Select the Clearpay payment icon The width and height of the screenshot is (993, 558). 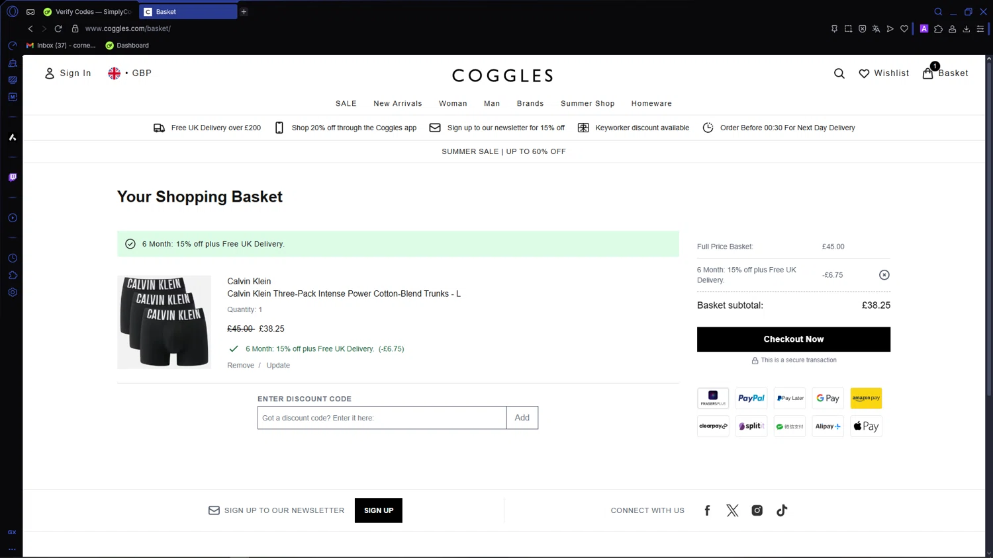(x=713, y=426)
